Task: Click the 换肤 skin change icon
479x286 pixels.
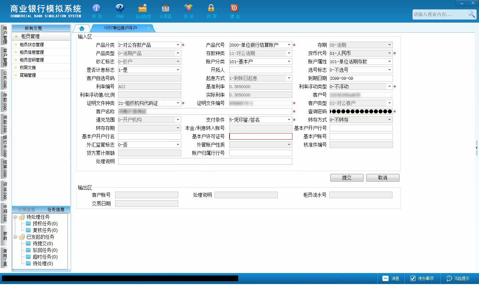Action: [188, 8]
